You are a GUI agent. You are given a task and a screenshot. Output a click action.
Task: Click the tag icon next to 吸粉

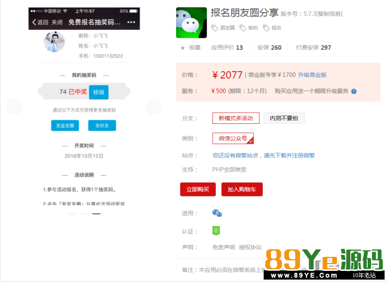tap(243, 28)
